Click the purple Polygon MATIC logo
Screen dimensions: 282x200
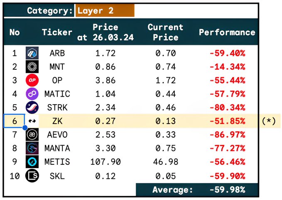32,94
